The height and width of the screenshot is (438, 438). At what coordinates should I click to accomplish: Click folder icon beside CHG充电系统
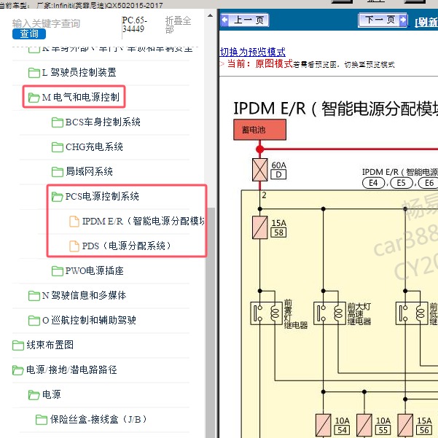pyautogui.click(x=58, y=147)
